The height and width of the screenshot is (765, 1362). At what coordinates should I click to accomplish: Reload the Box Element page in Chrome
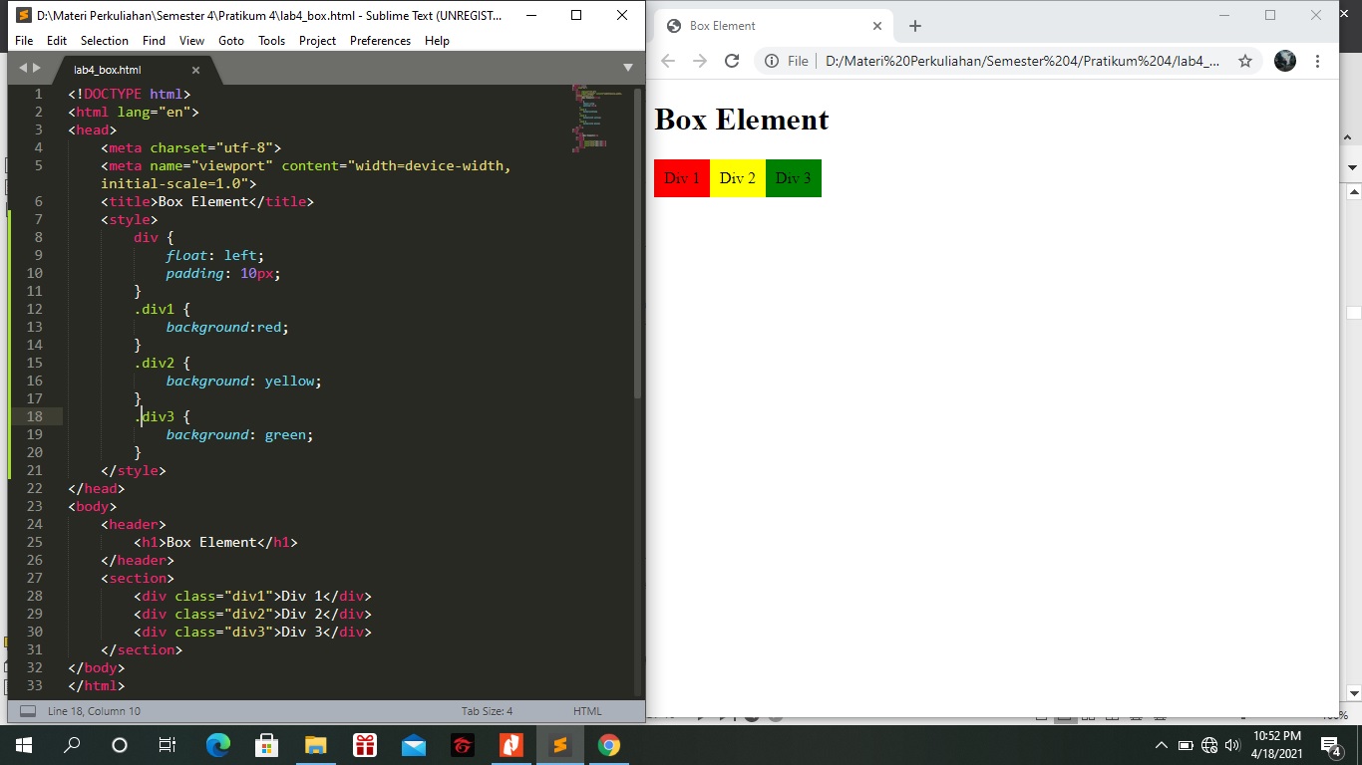tap(731, 61)
